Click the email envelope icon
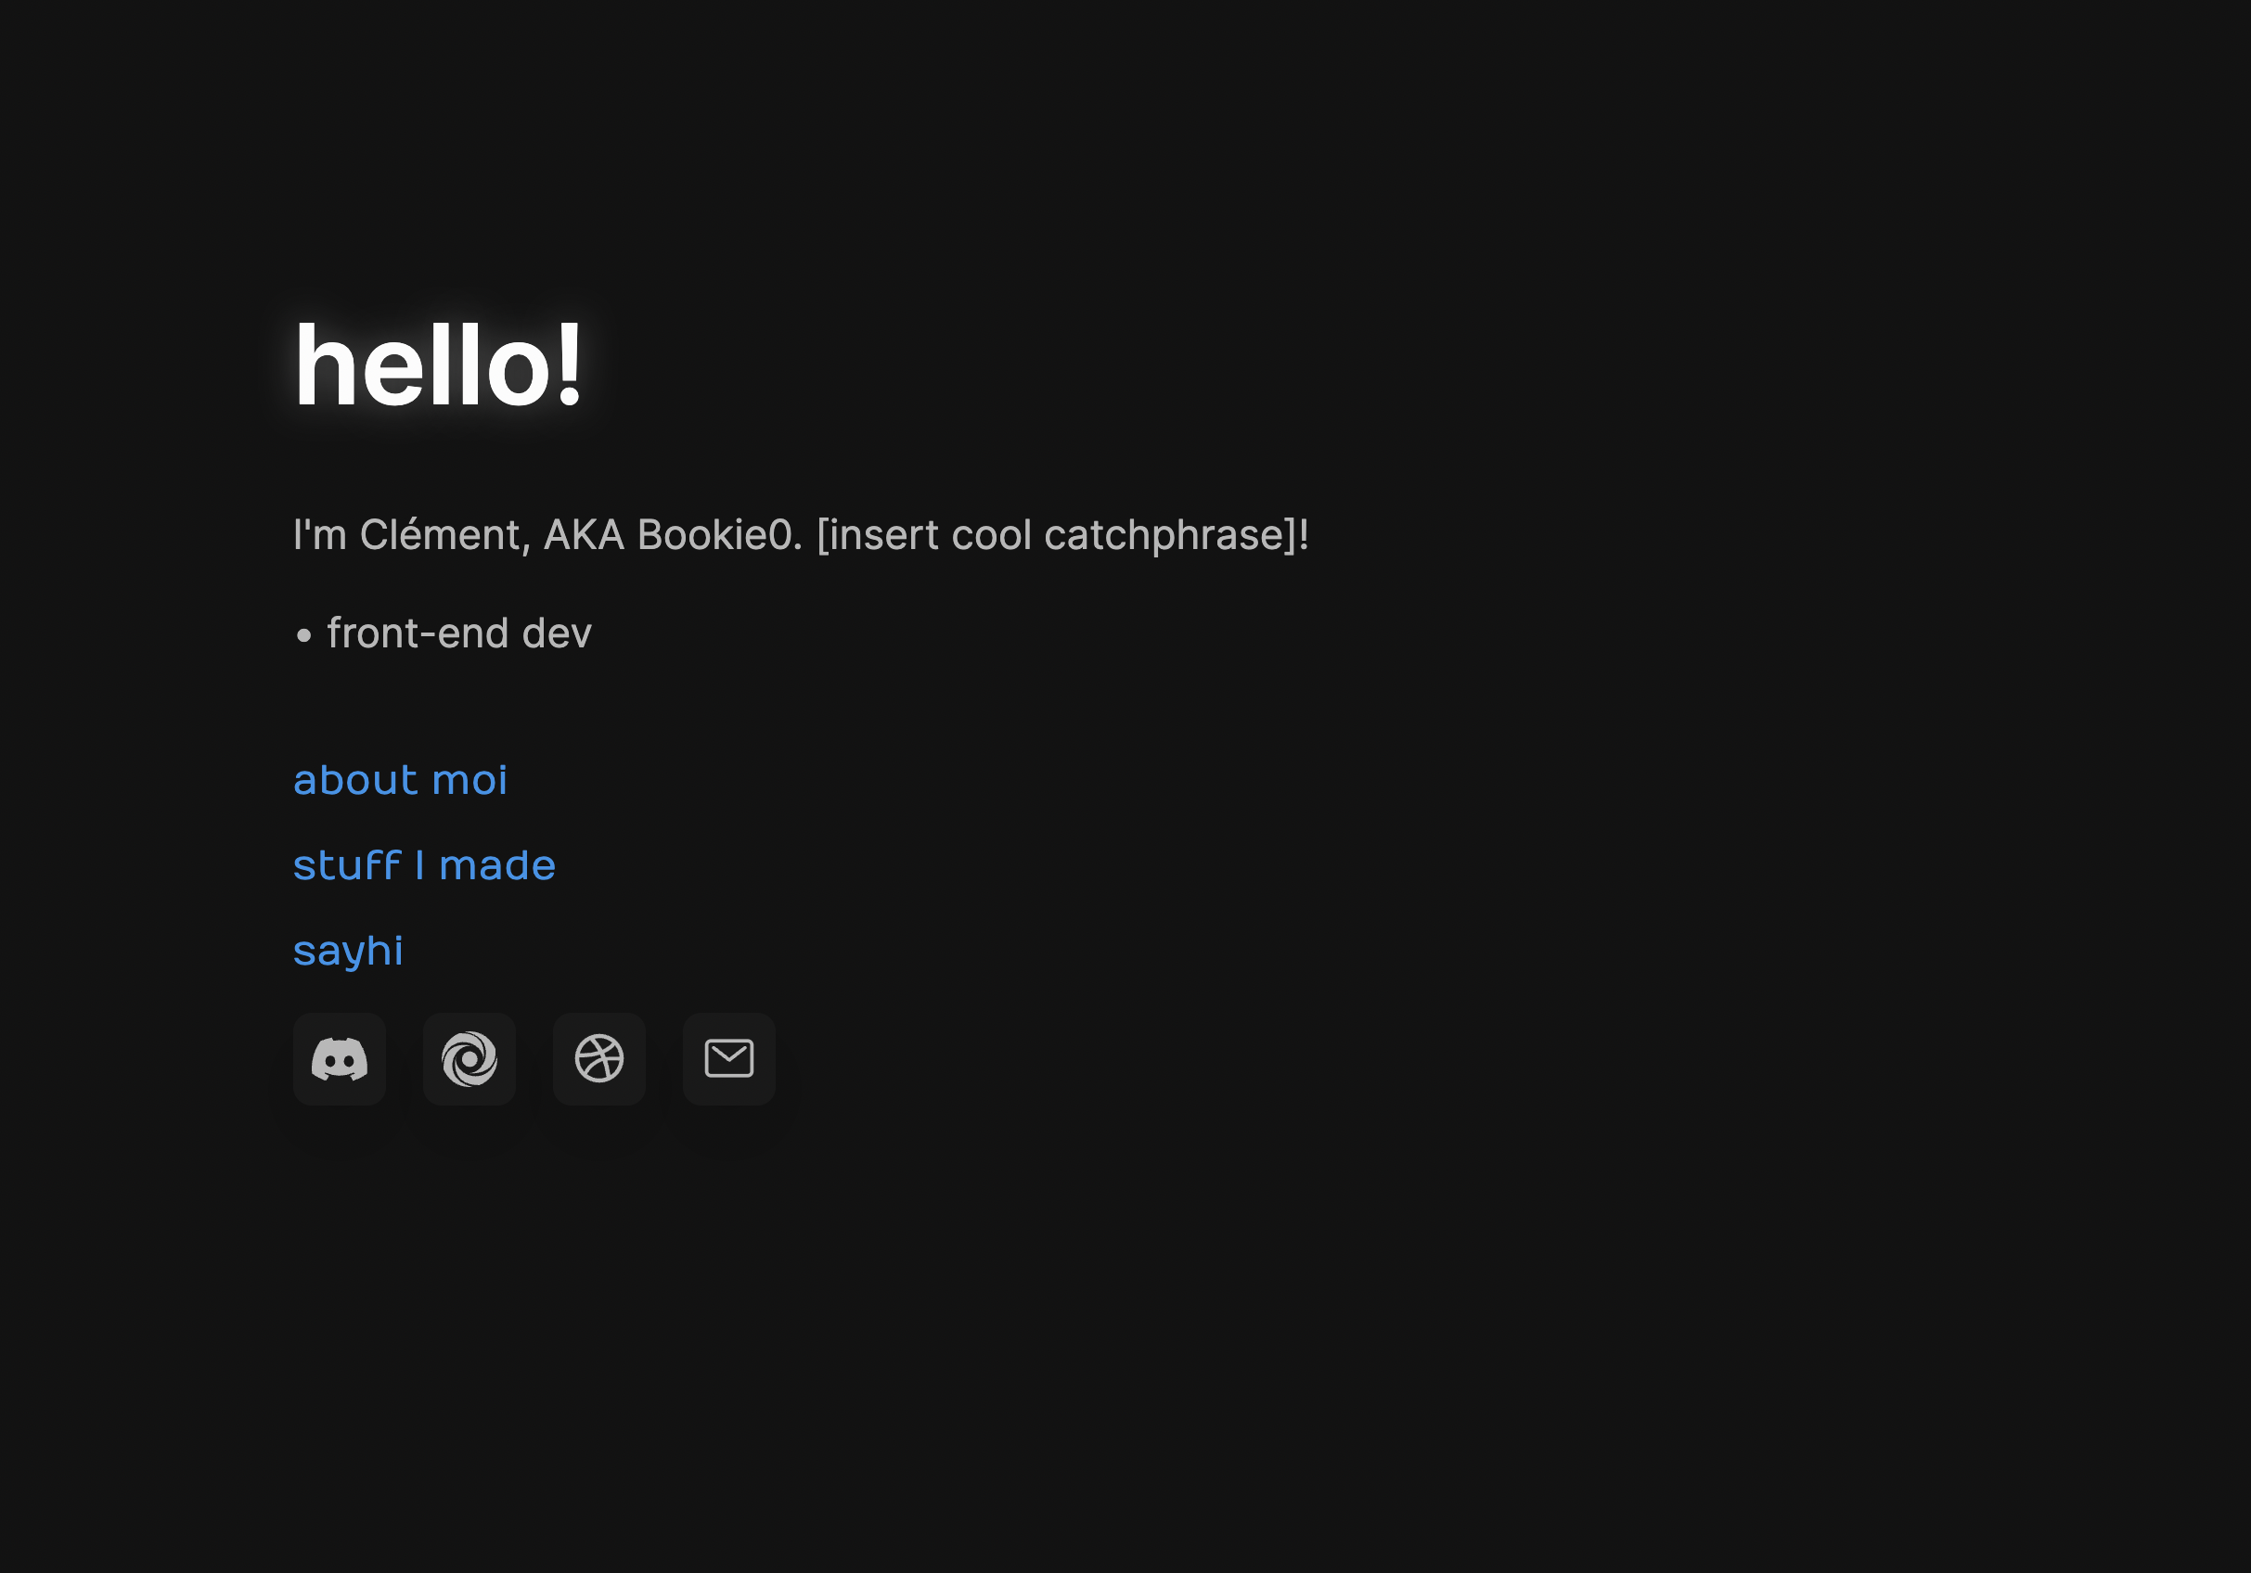The image size is (2251, 1573). point(728,1059)
